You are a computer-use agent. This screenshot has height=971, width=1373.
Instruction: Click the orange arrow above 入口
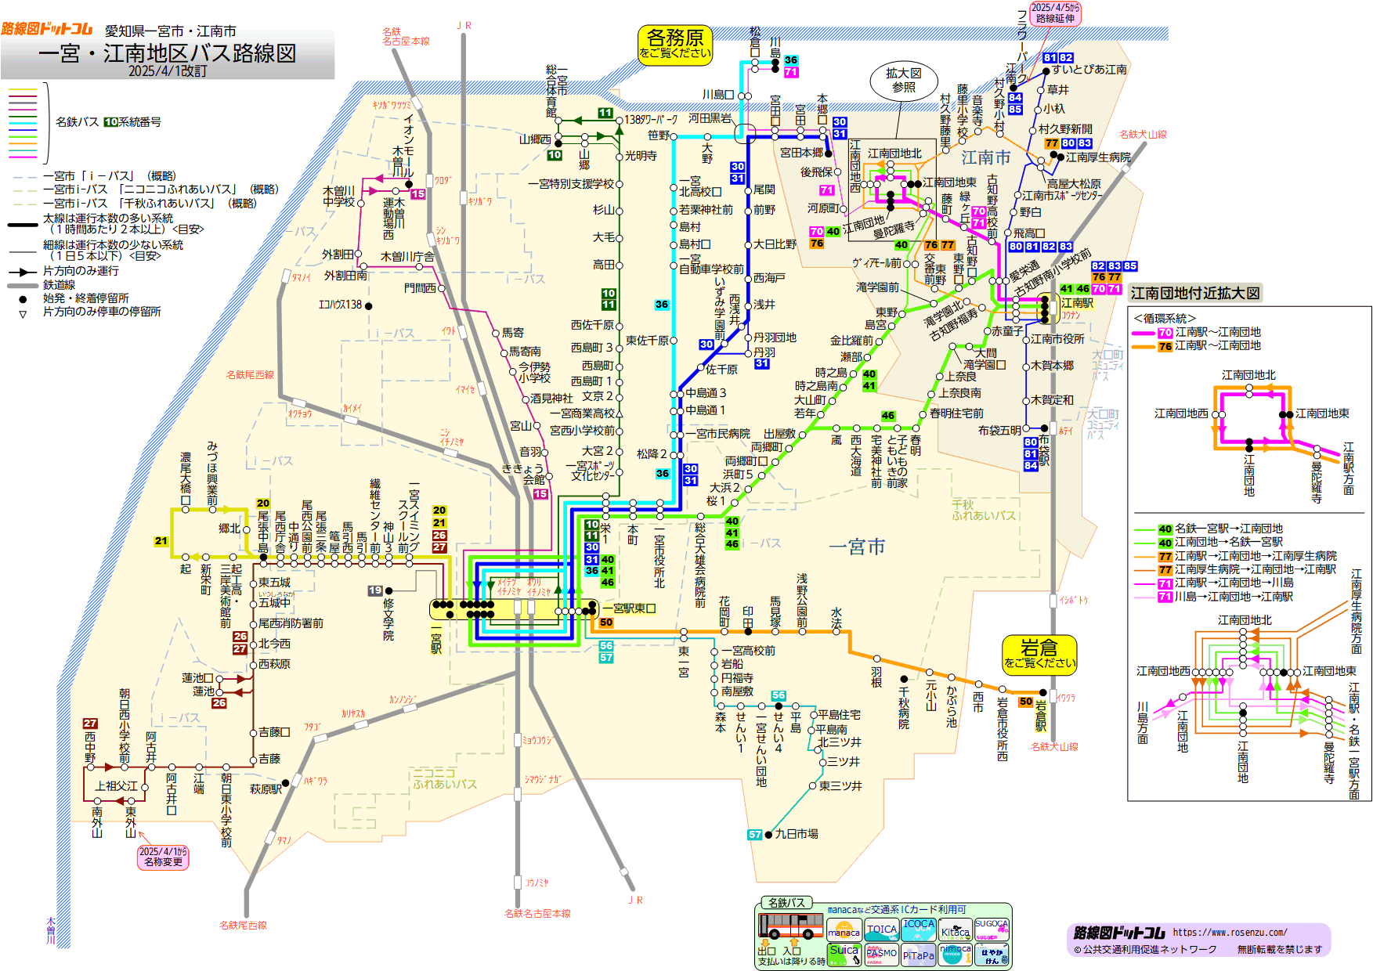click(793, 942)
